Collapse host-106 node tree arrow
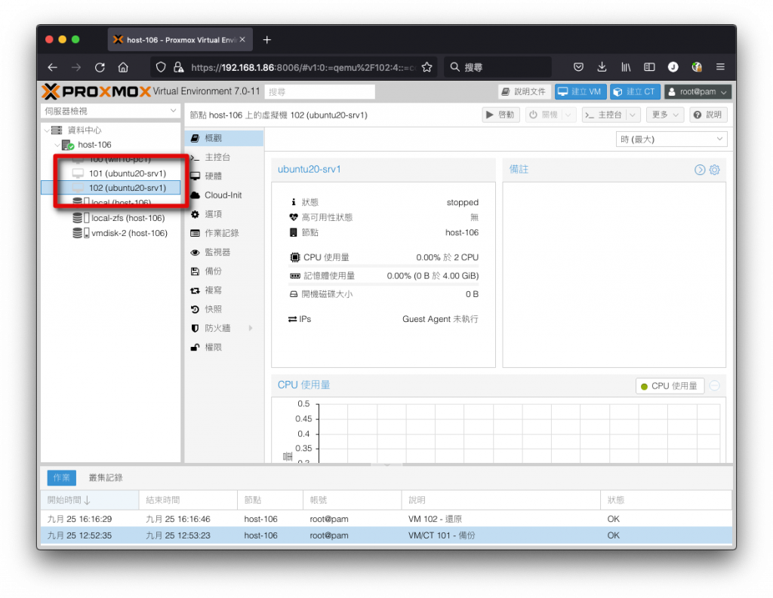 click(x=57, y=145)
